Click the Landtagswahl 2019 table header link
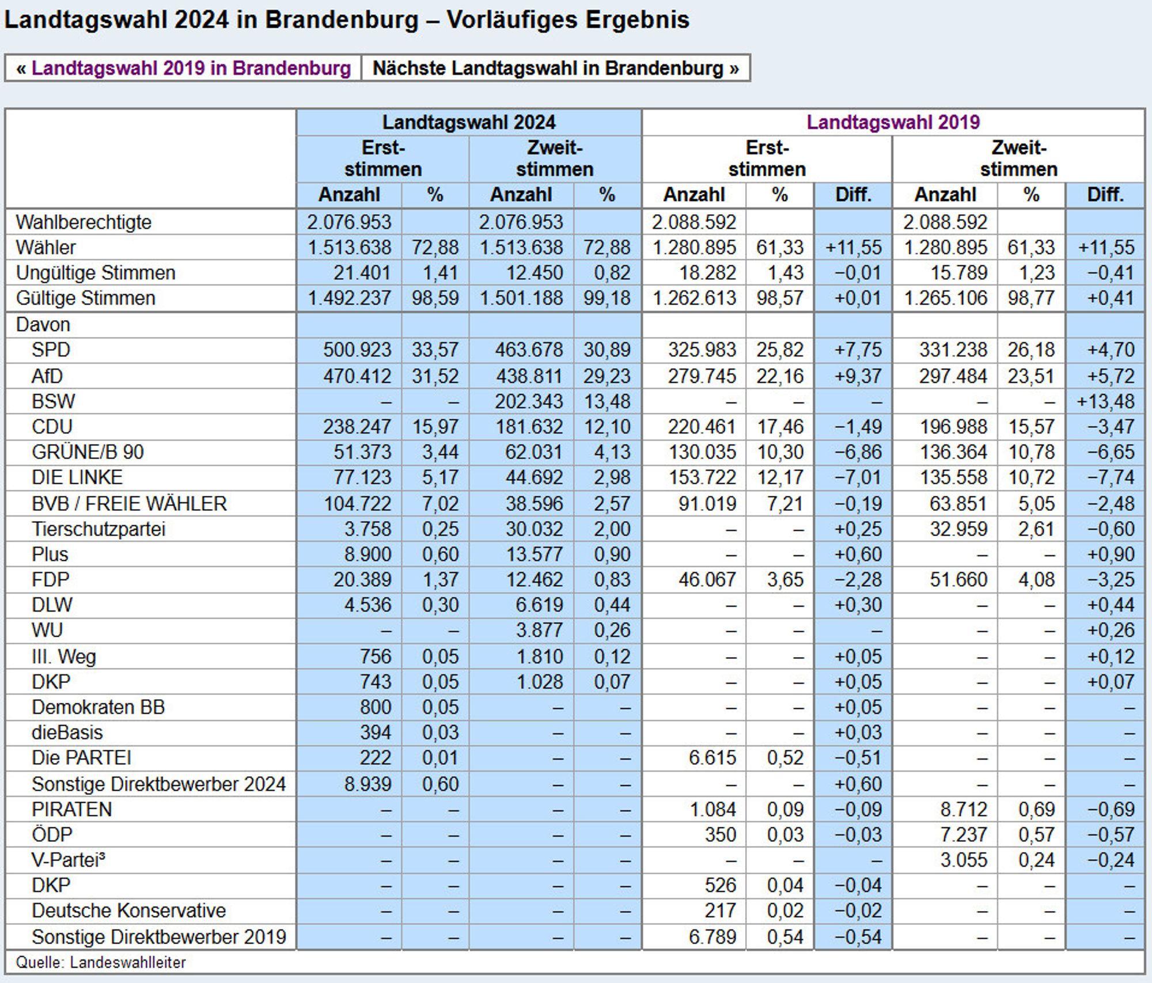This screenshot has height=983, width=1152. click(893, 122)
